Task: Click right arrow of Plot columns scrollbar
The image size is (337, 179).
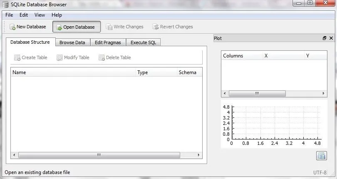Action: (x=323, y=93)
